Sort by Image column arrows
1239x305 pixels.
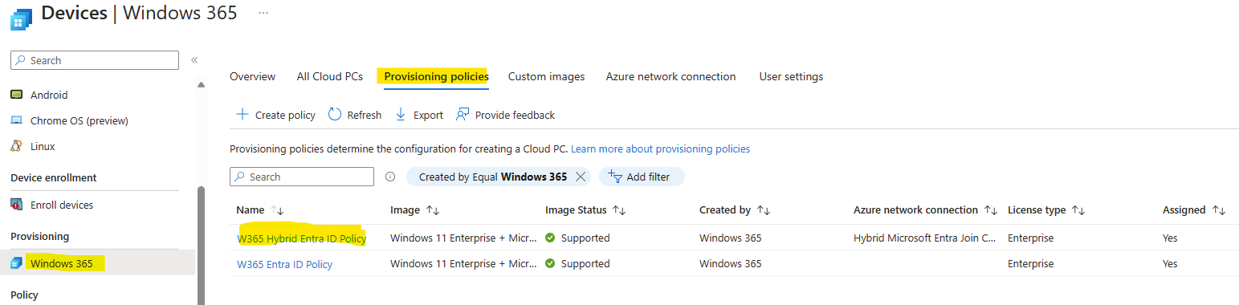[x=433, y=210]
